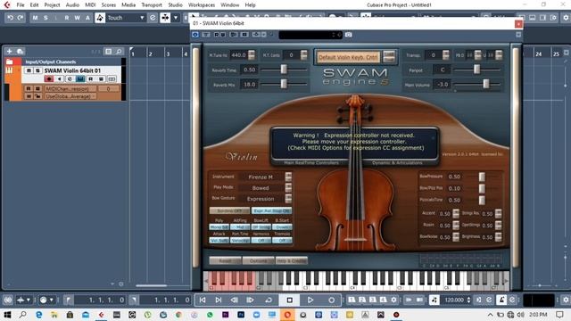Viewport: 571px width, 321px height.
Task: Toggle global Read automation (R) button
Action: [67, 18]
